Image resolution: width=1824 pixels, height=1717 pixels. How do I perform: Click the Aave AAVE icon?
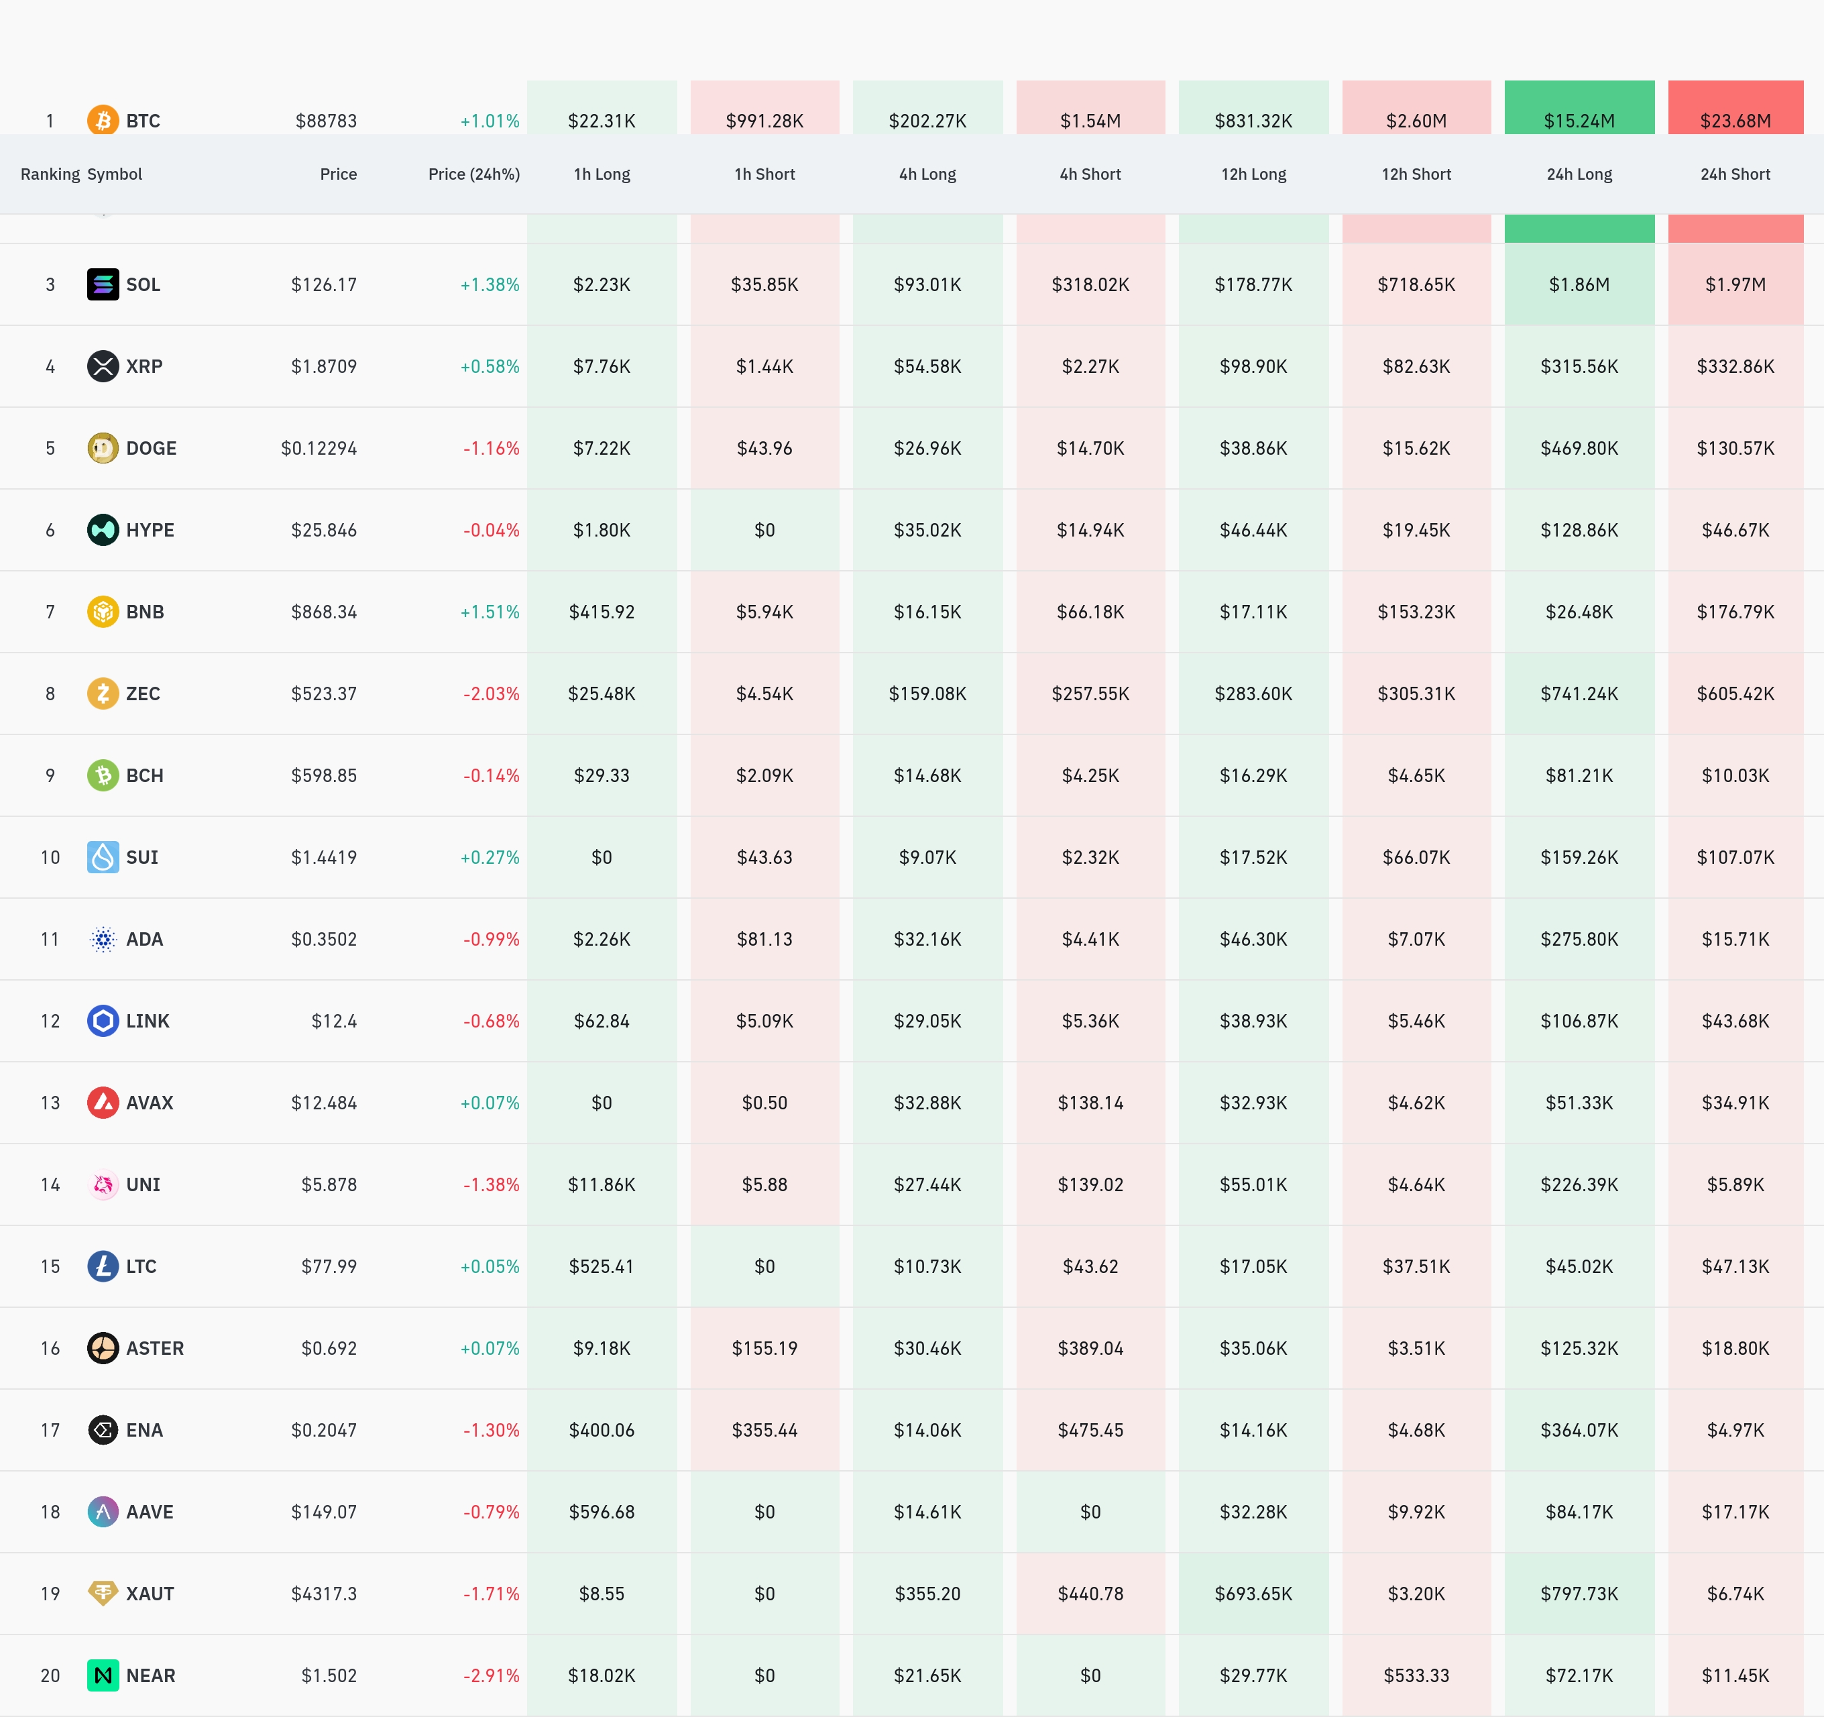tap(103, 1512)
